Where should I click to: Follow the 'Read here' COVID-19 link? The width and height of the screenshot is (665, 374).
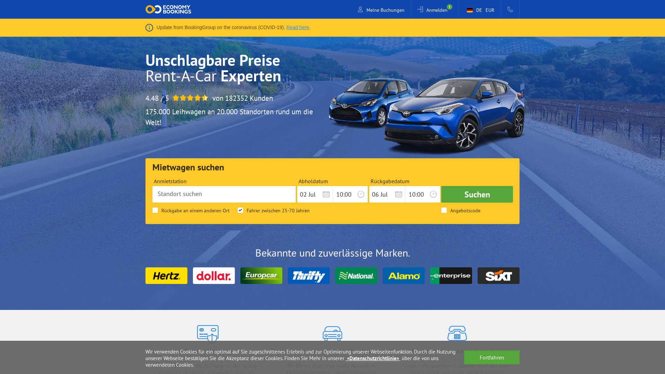click(x=298, y=27)
